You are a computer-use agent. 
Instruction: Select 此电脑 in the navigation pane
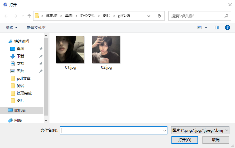coord(20,110)
